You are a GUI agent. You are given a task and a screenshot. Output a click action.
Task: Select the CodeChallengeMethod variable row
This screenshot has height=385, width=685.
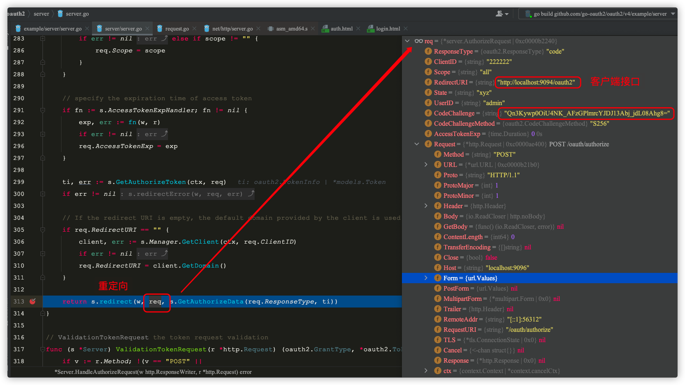tap(540, 123)
